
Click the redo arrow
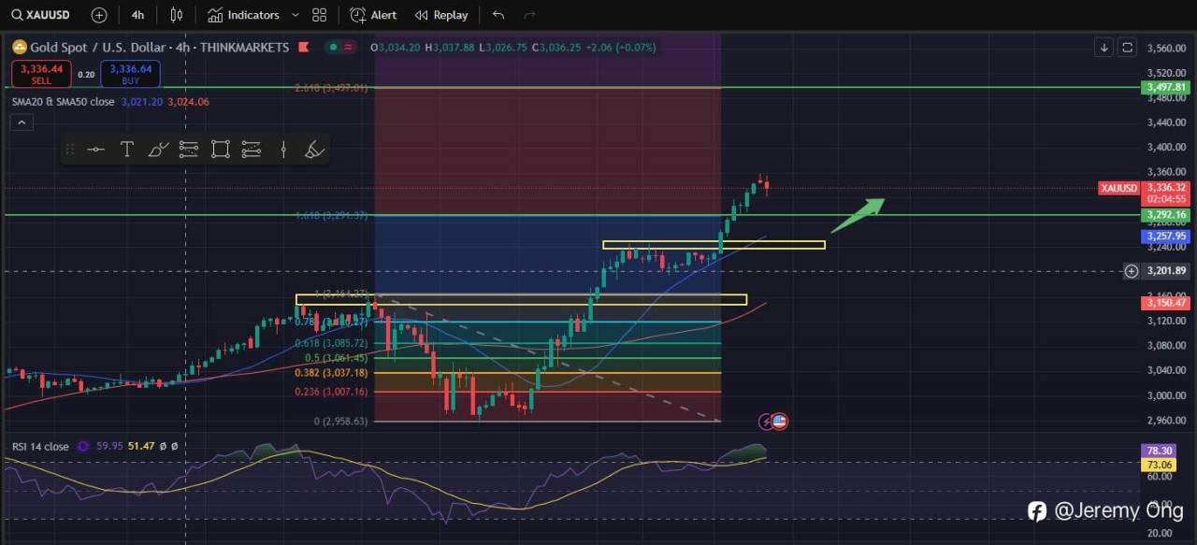(530, 15)
